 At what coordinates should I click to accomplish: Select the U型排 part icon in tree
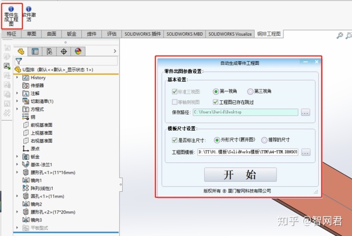coord(18,70)
